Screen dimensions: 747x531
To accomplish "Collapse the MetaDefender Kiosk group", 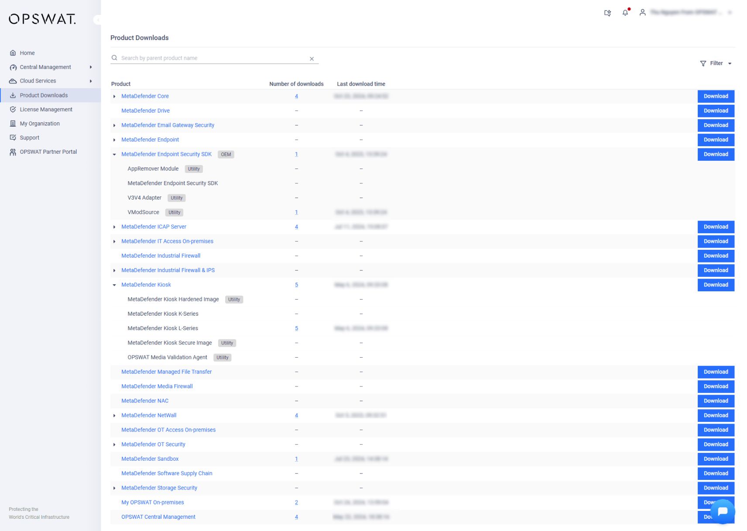I will pos(114,285).
